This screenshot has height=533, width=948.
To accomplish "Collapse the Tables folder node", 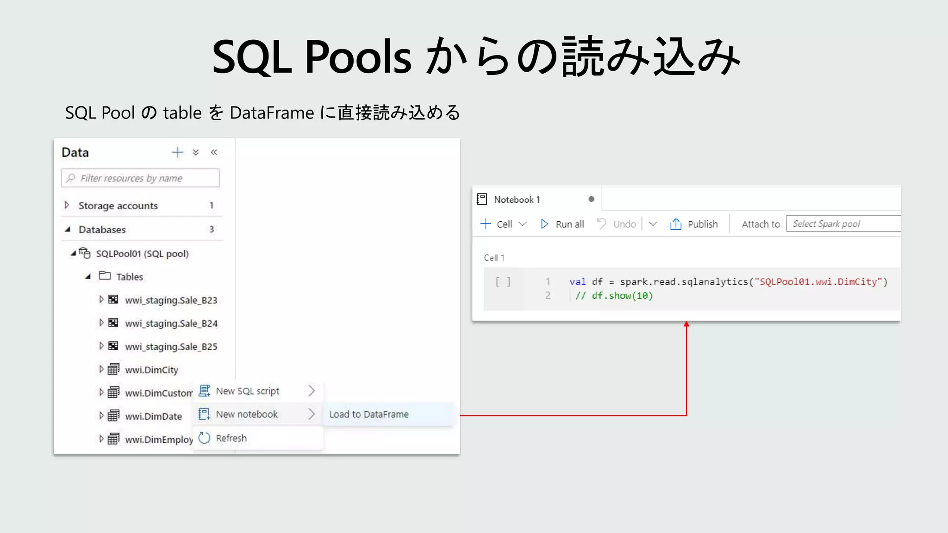I will coord(88,277).
